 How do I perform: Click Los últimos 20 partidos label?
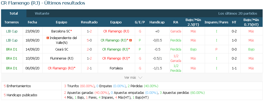238,13
